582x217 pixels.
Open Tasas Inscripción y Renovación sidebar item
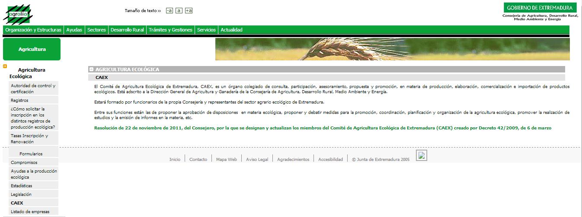[29, 138]
